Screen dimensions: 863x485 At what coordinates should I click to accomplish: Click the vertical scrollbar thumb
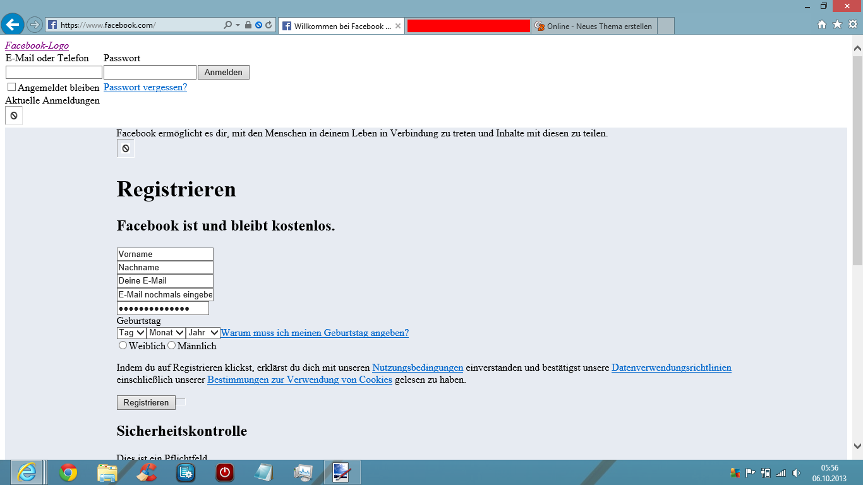click(857, 160)
